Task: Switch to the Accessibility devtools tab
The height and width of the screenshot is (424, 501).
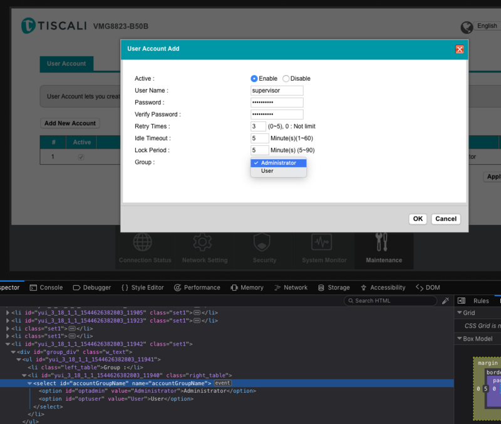Action: click(383, 287)
